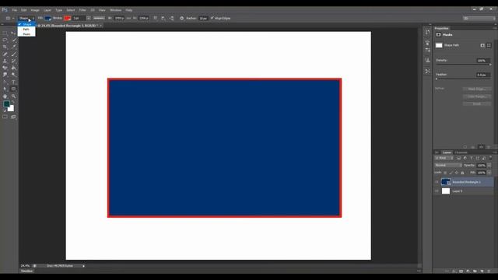Open layer filter Kind dropdown
The height and width of the screenshot is (280, 498).
(x=444, y=158)
